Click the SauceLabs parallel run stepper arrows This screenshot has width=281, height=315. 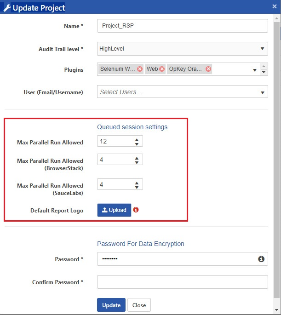point(137,184)
